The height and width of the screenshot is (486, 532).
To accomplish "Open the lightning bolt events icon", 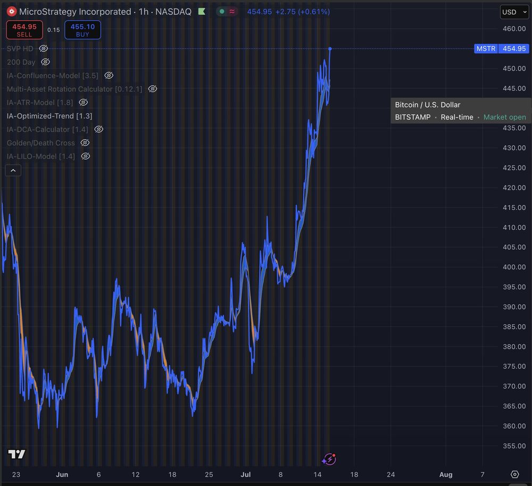I will (x=329, y=459).
